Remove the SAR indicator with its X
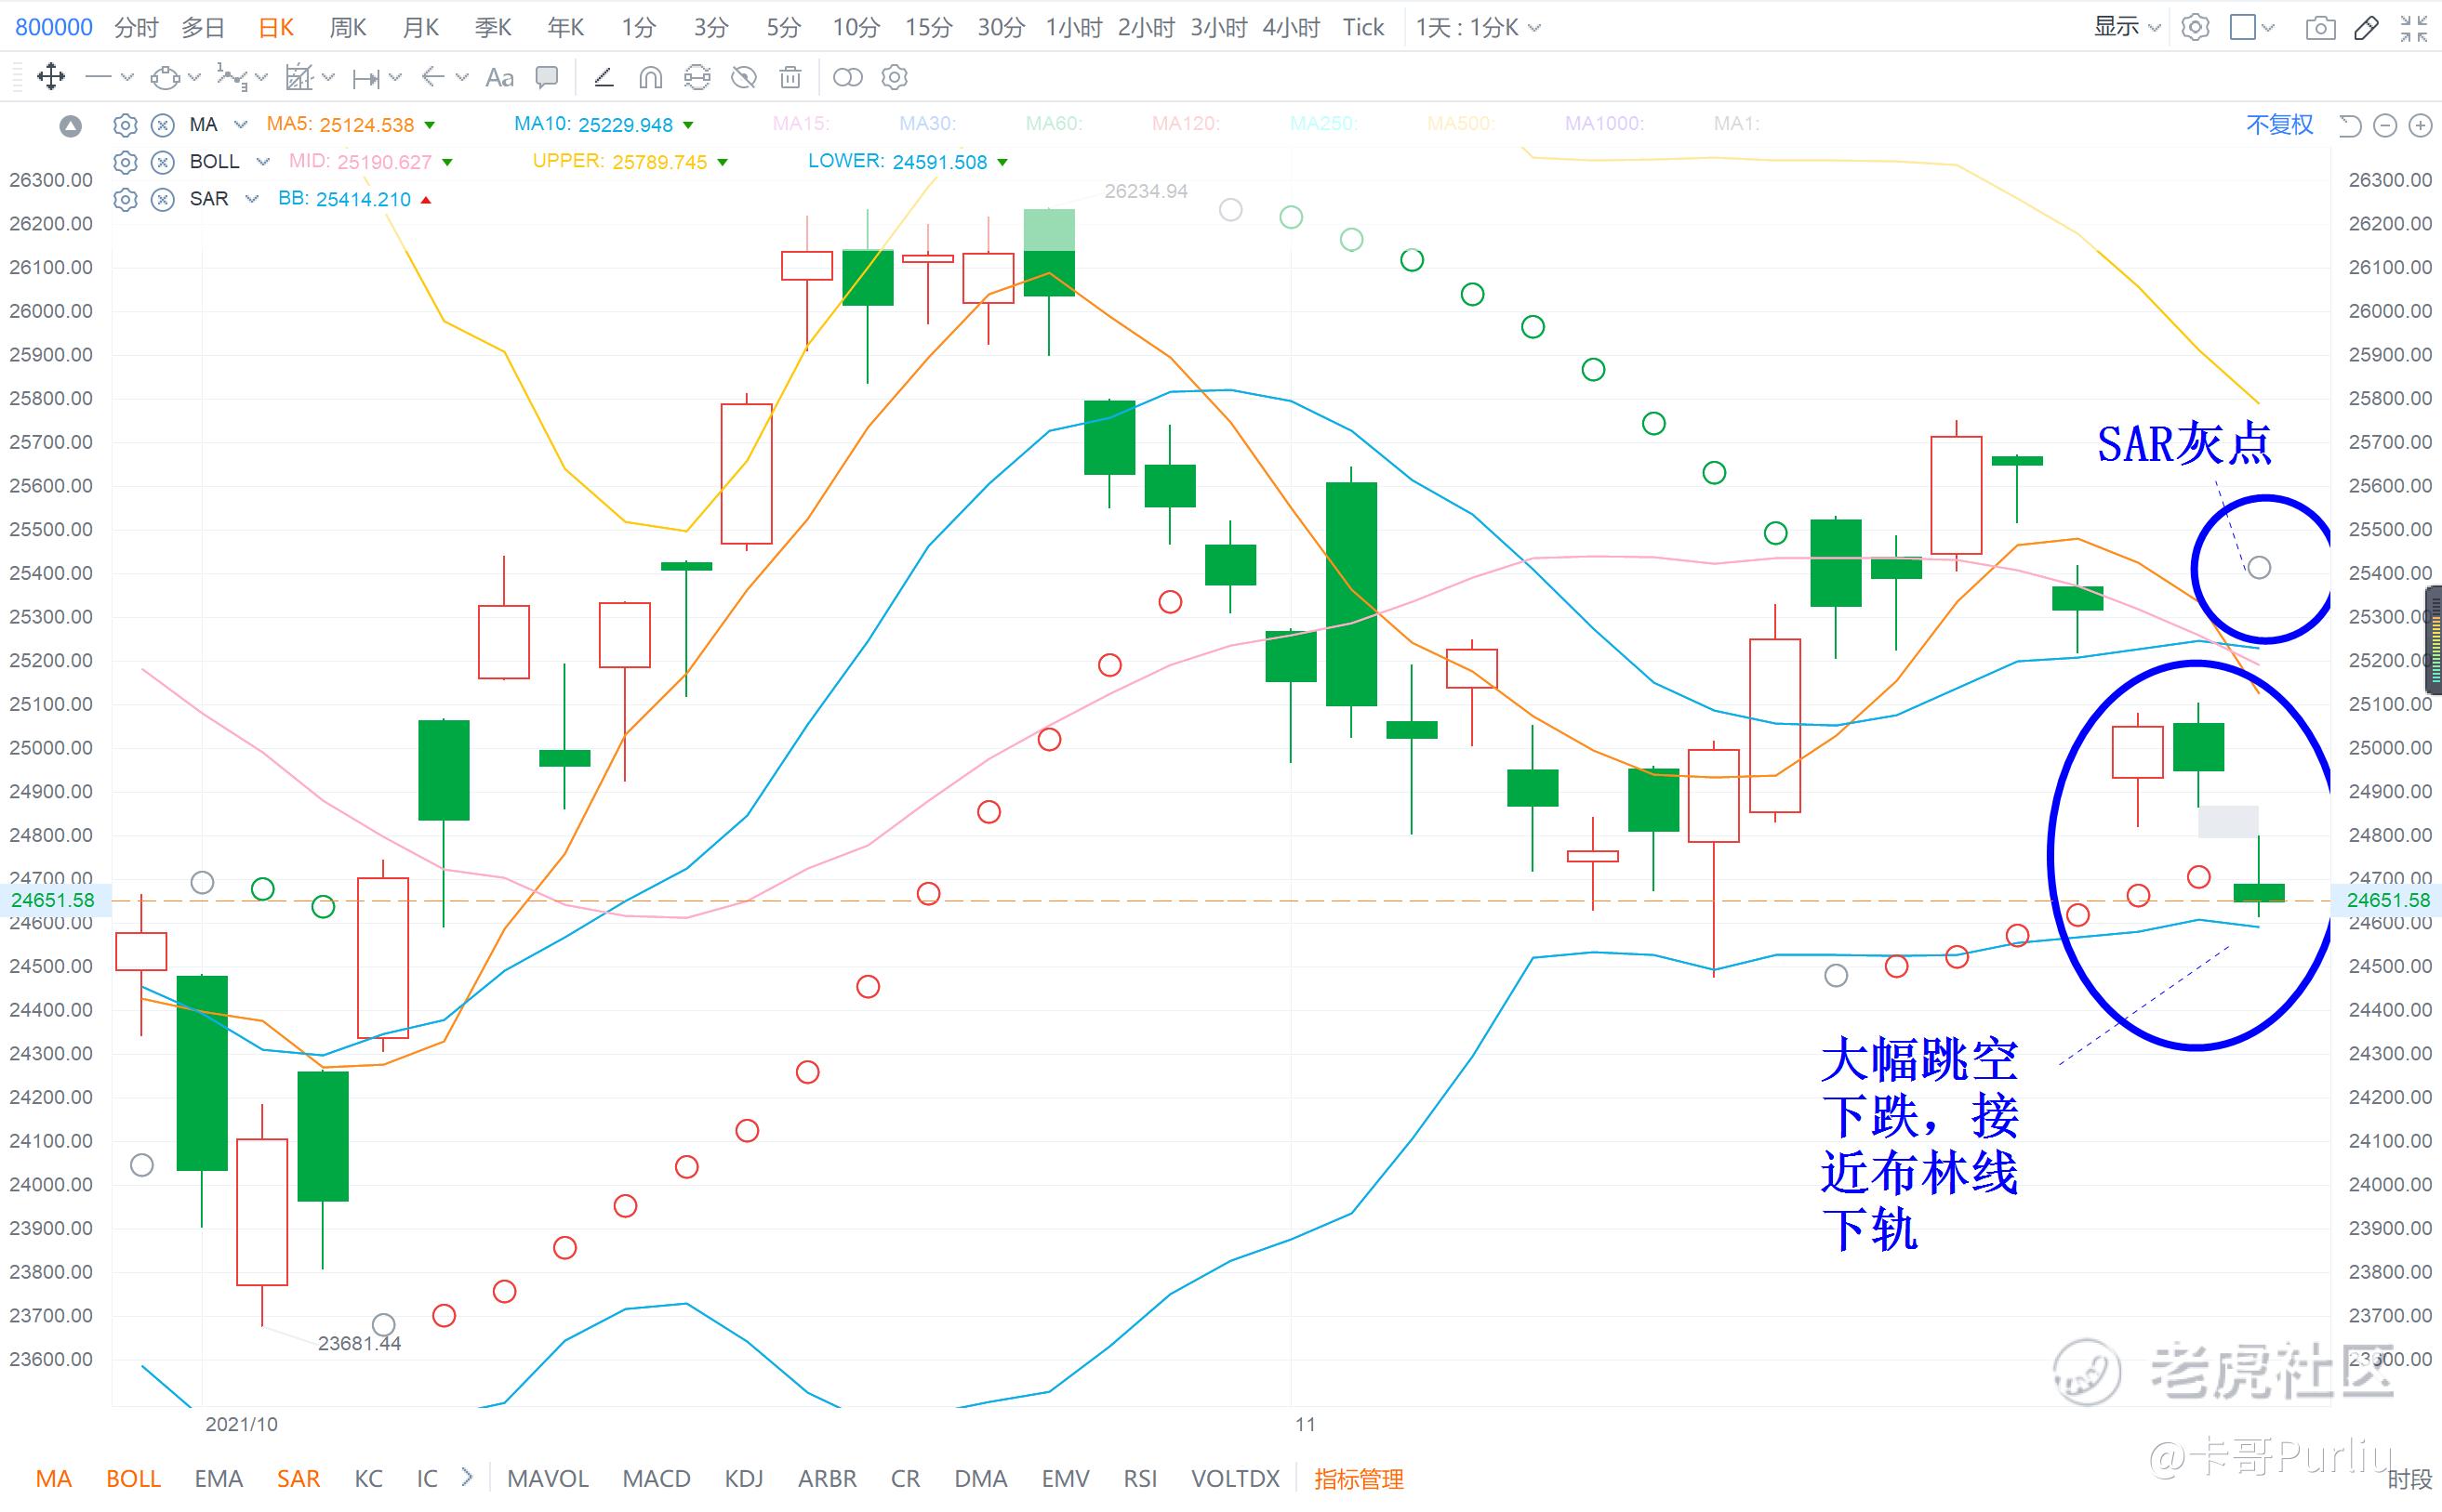2442x1512 pixels. pyautogui.click(x=162, y=199)
